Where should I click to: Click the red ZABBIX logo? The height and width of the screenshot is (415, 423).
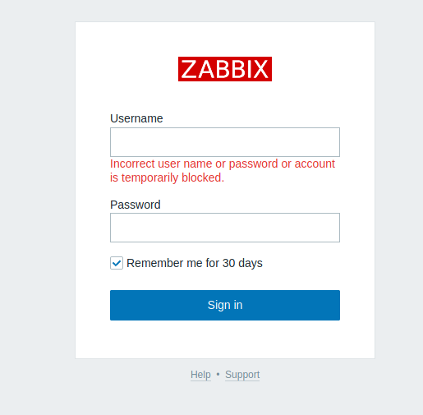(x=225, y=69)
